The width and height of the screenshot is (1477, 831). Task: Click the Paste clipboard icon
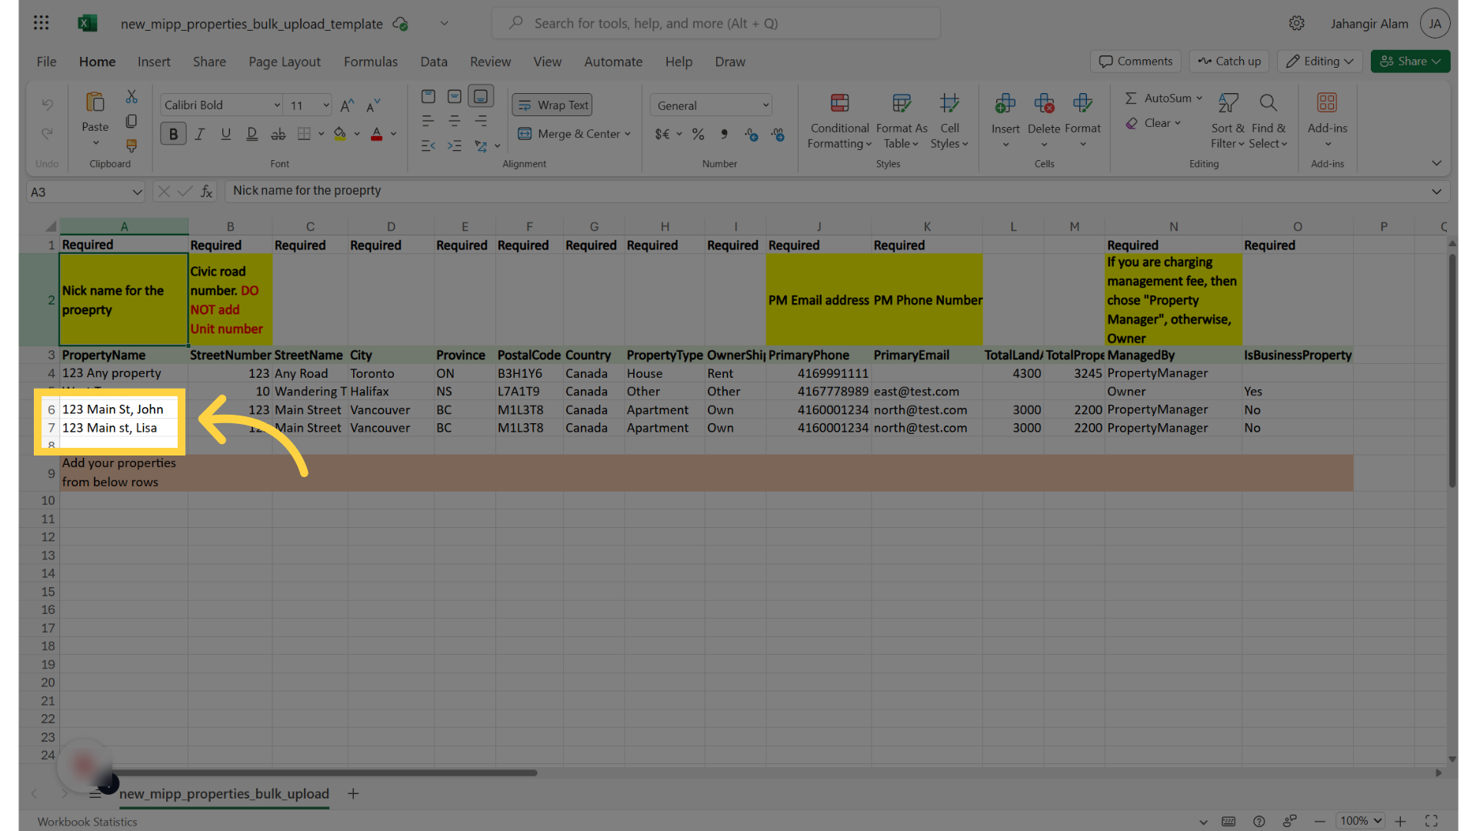(95, 102)
